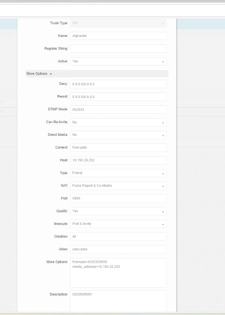Click the Allow field with ulaw,alaw
This screenshot has height=315, width=225.
[x=118, y=249]
